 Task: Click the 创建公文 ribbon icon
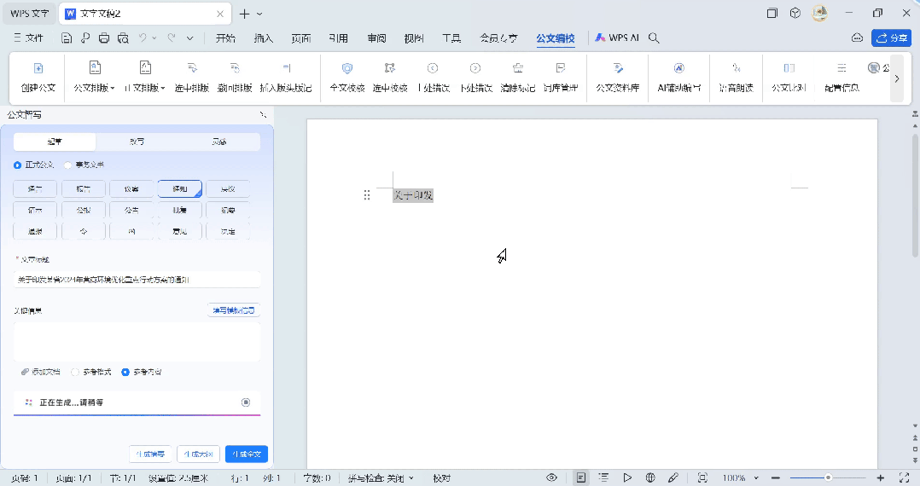(x=38, y=78)
